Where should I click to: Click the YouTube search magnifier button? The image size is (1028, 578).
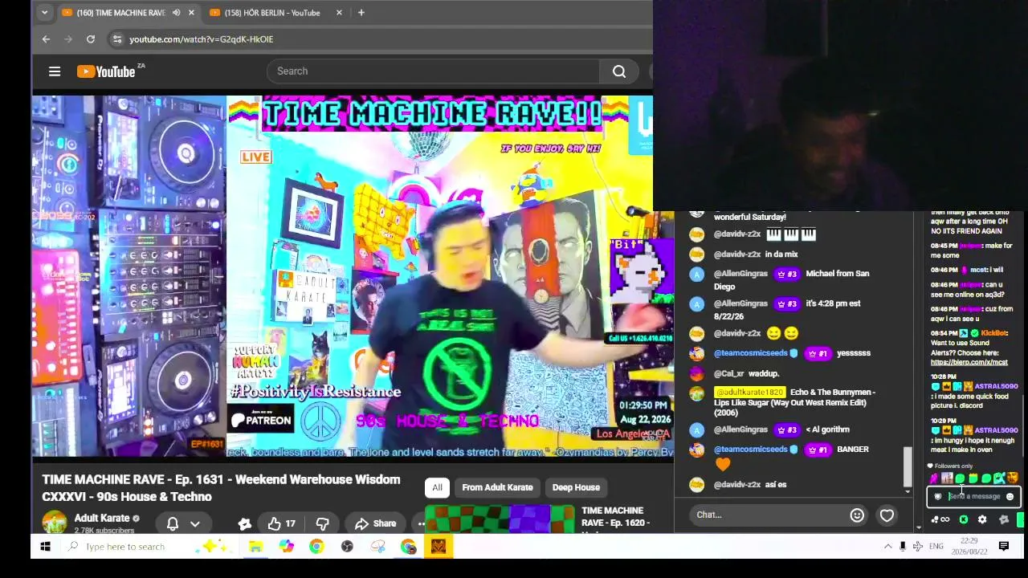[x=619, y=71]
